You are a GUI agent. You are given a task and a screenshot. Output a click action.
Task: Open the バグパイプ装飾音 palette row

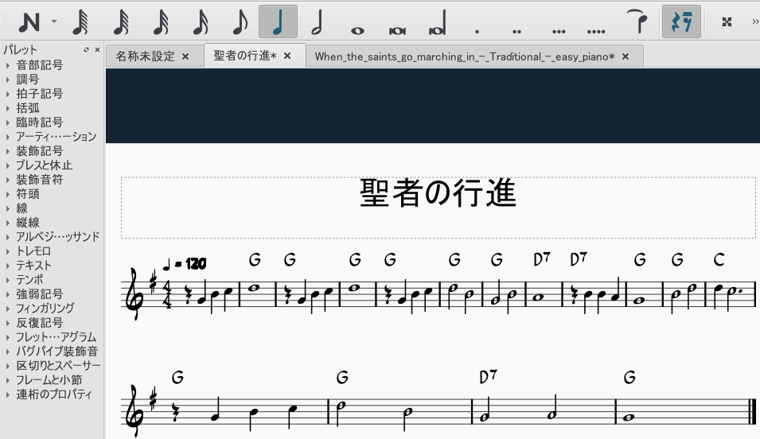pos(53,351)
